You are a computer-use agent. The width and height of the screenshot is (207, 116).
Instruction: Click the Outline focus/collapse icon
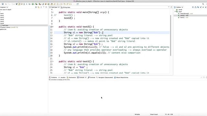[193, 7]
